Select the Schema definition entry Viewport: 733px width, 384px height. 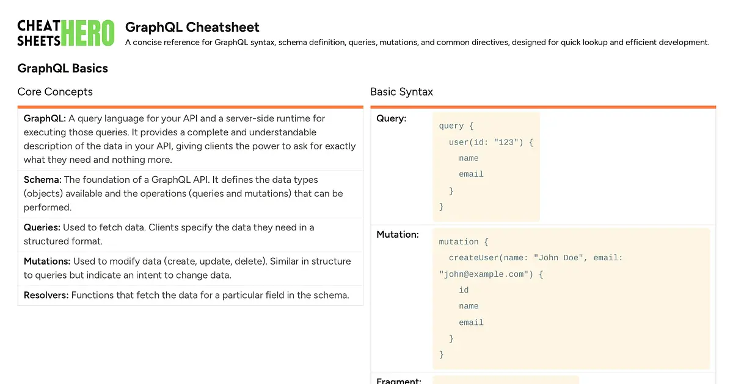(189, 193)
